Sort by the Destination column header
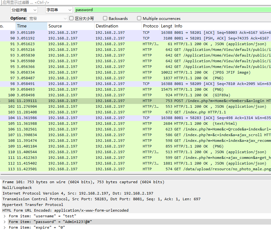The width and height of the screenshot is (271, 235). [x=118, y=26]
